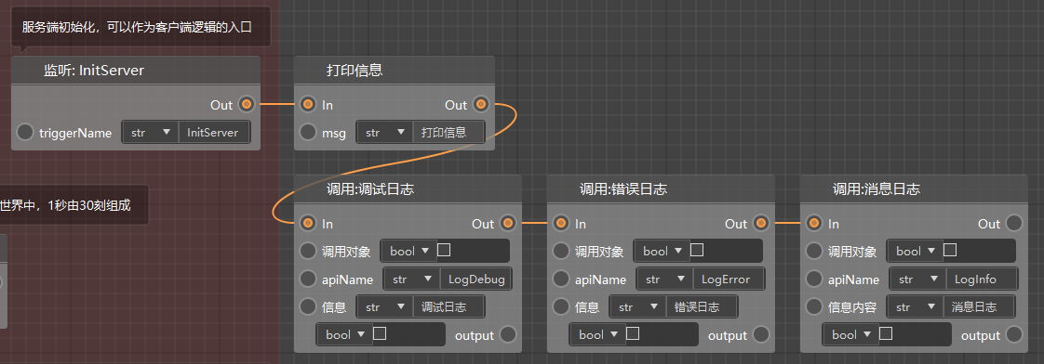The height and width of the screenshot is (364, 1044).
Task: Open 调用对象 bool dropdown in 调试日志
Action: click(408, 251)
